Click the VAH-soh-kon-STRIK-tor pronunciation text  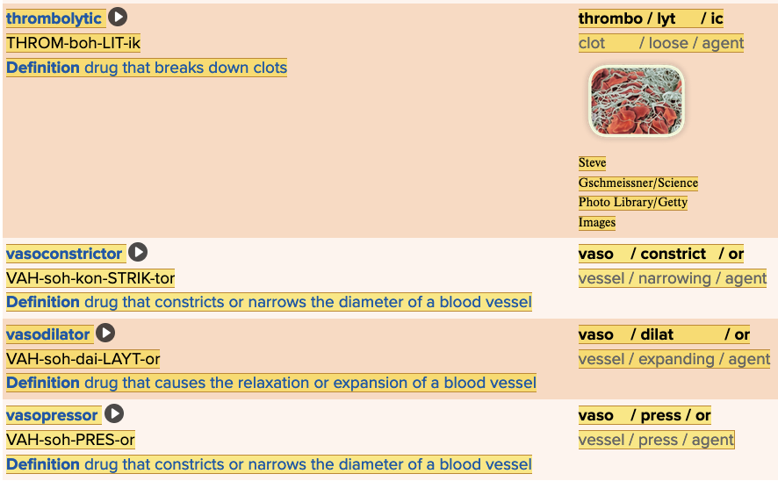coord(90,278)
